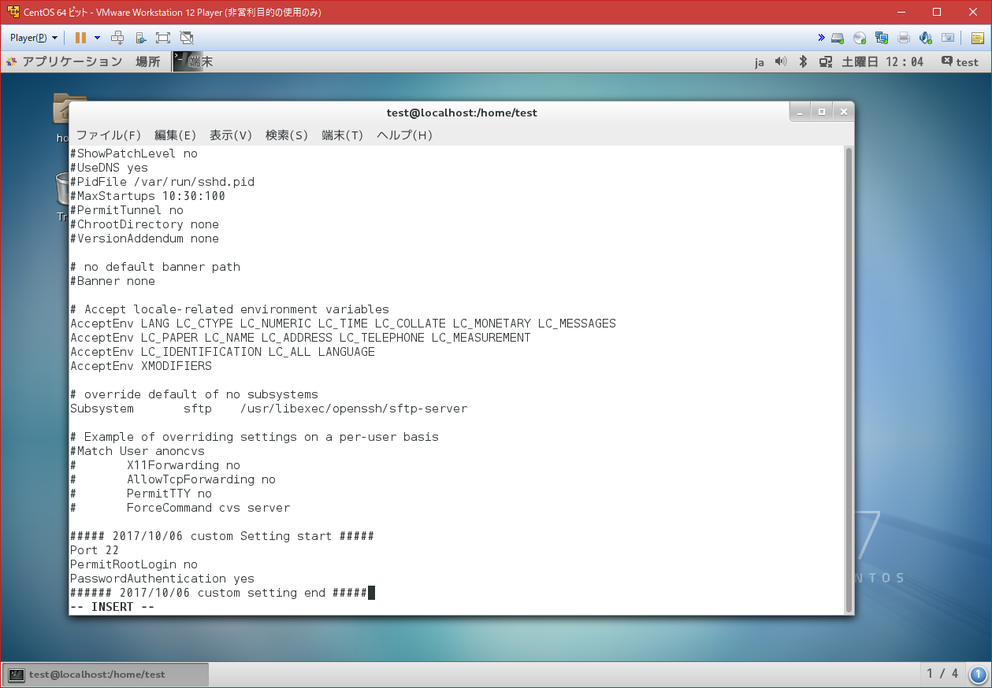Open the 検索(S) menu in the terminal
This screenshot has height=688, width=992.
[x=287, y=135]
